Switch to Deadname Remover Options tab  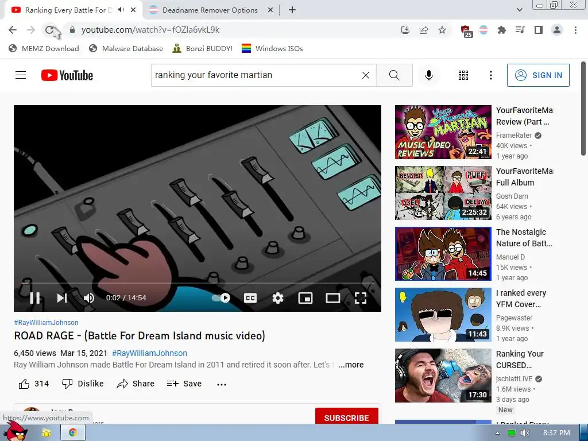coord(210,10)
